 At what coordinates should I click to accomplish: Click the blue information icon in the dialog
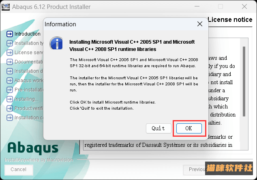click(x=56, y=43)
